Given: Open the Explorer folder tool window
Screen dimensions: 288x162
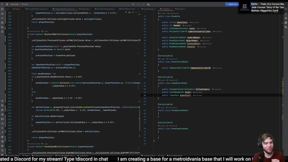Looking at the screenshot, I should [2, 9].
